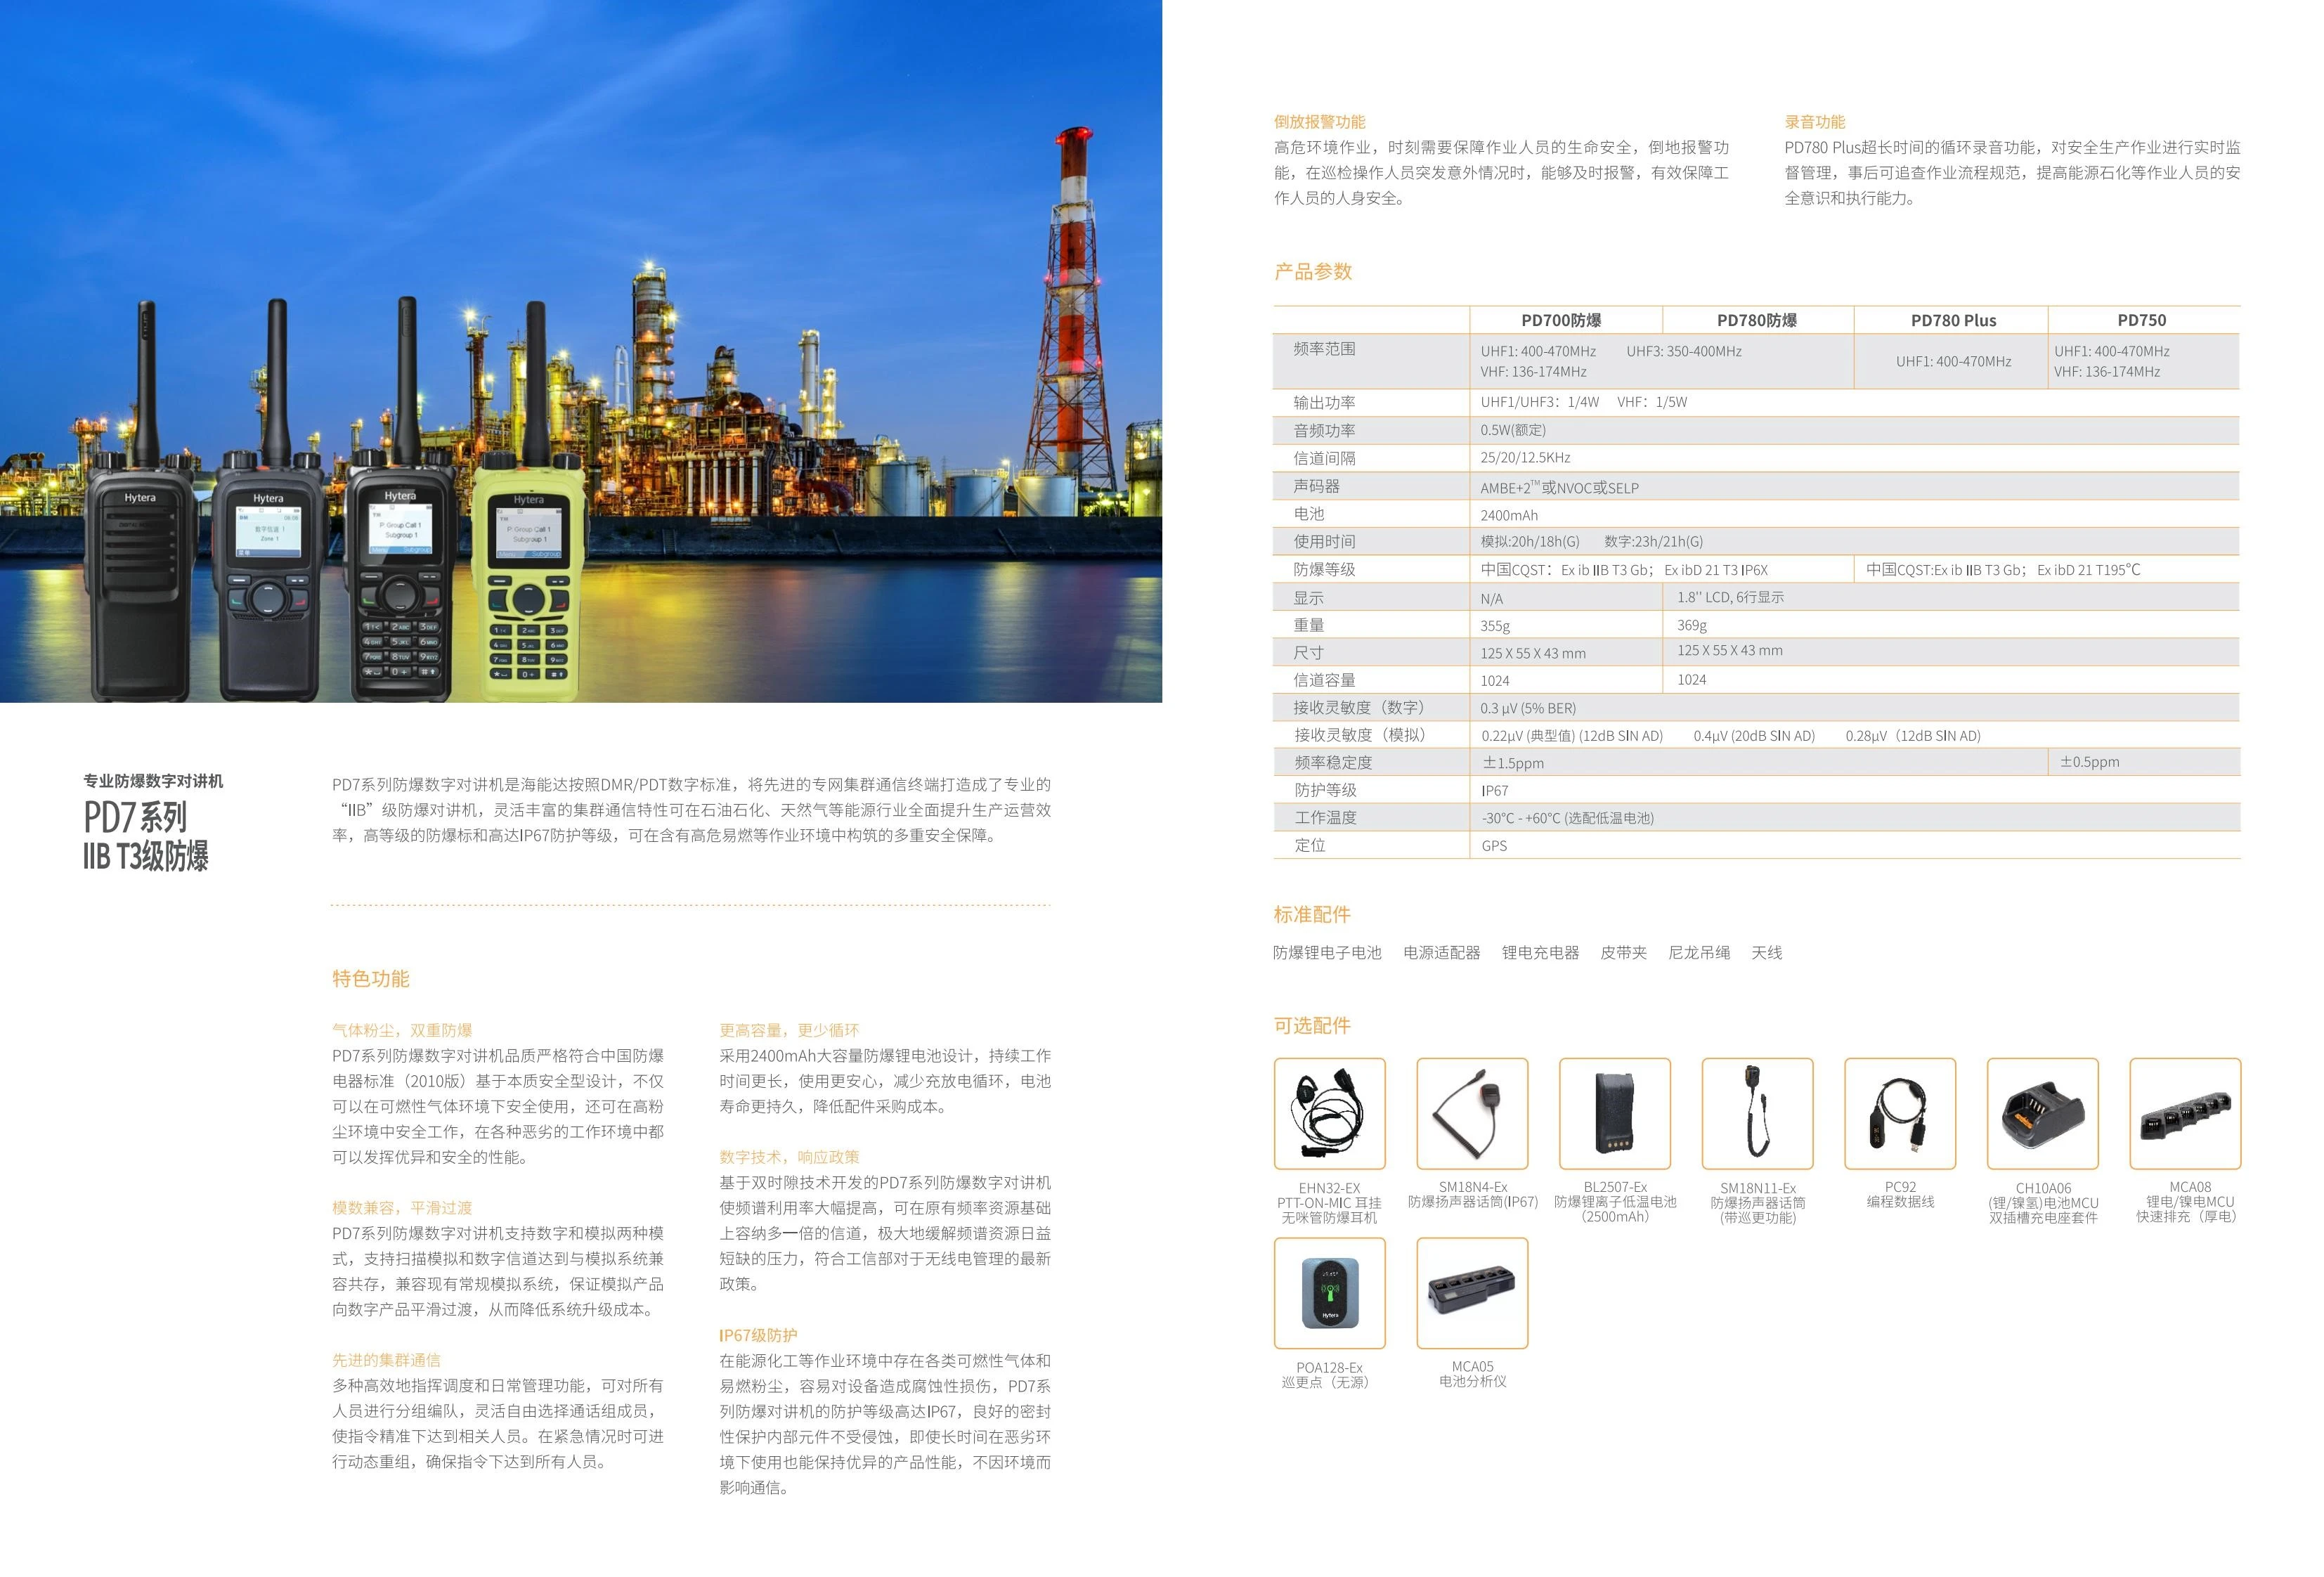Click the PC92 programming cable image
The image size is (2324, 1577).
(x=1899, y=1113)
